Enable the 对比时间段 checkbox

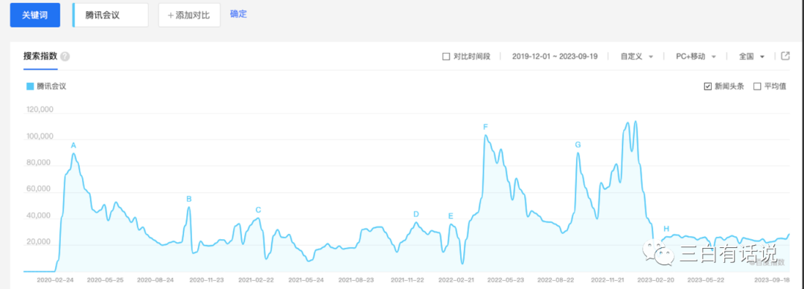click(446, 57)
